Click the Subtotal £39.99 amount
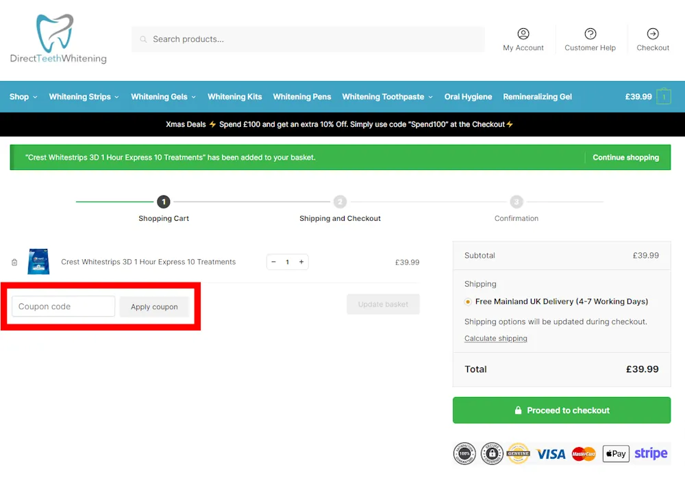This screenshot has width=685, height=480. (x=646, y=255)
